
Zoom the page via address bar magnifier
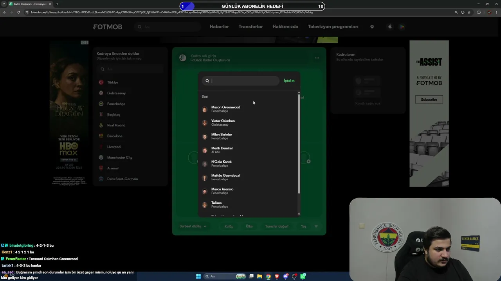click(456, 12)
